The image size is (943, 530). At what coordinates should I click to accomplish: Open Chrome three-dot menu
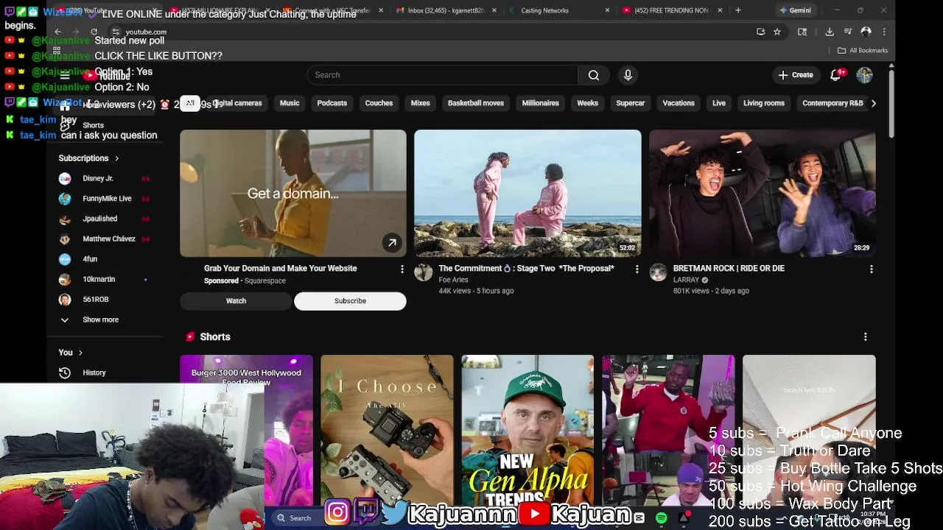(884, 32)
